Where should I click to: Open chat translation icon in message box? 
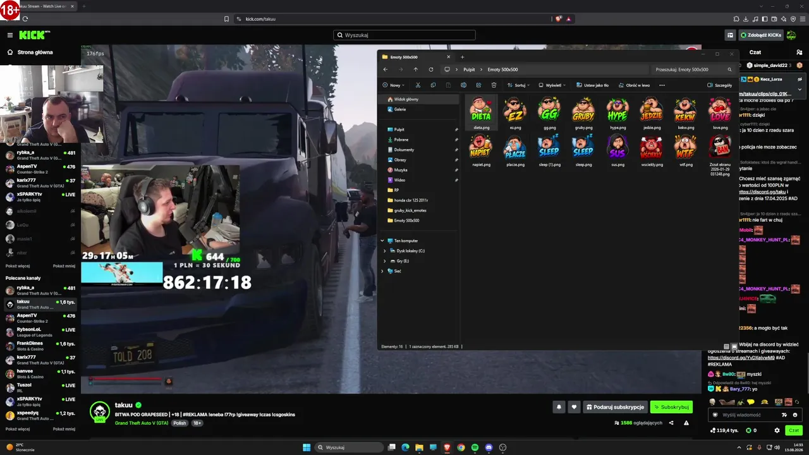click(x=784, y=415)
